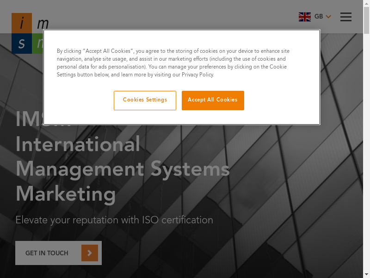Click the UK flag icon
This screenshot has width=370, height=278.
304,17
